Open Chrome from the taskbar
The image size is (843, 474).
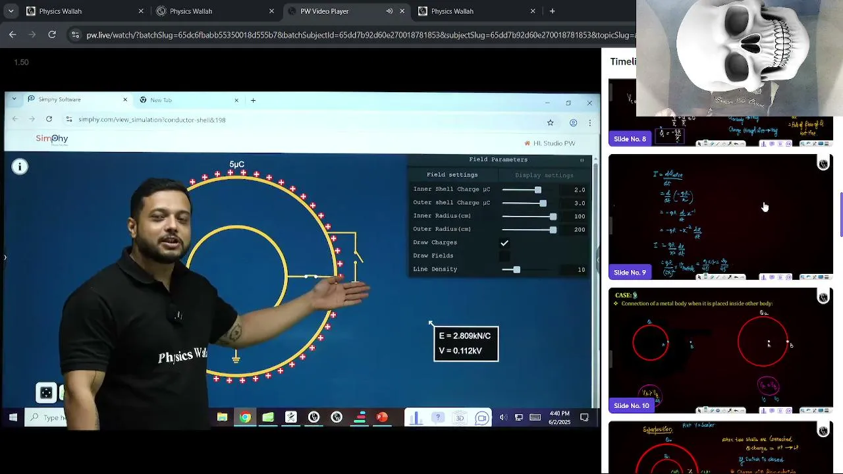click(x=245, y=417)
